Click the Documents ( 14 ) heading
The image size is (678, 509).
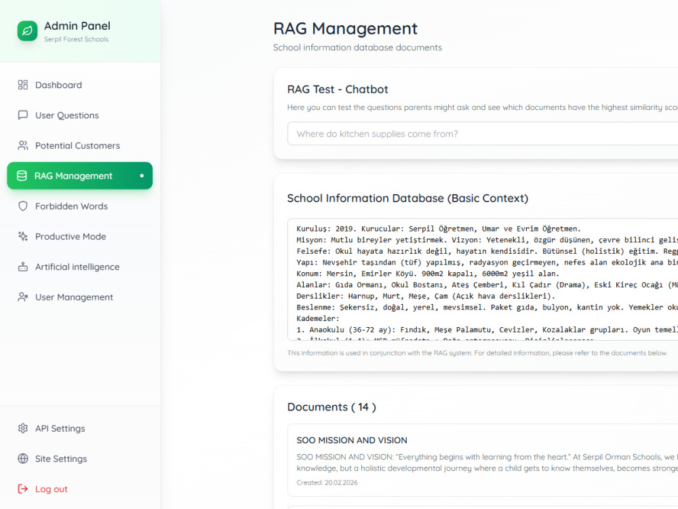(x=332, y=407)
